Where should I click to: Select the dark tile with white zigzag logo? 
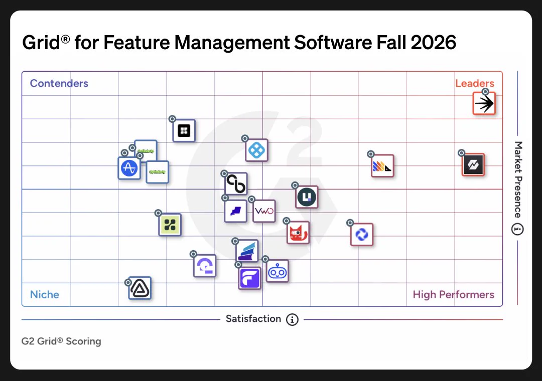pos(473,165)
